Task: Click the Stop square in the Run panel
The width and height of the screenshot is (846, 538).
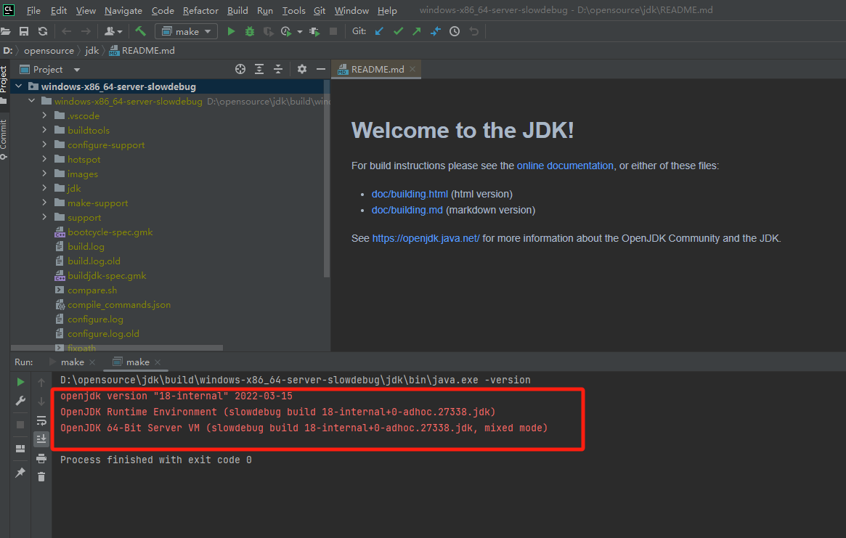Action: tap(20, 425)
